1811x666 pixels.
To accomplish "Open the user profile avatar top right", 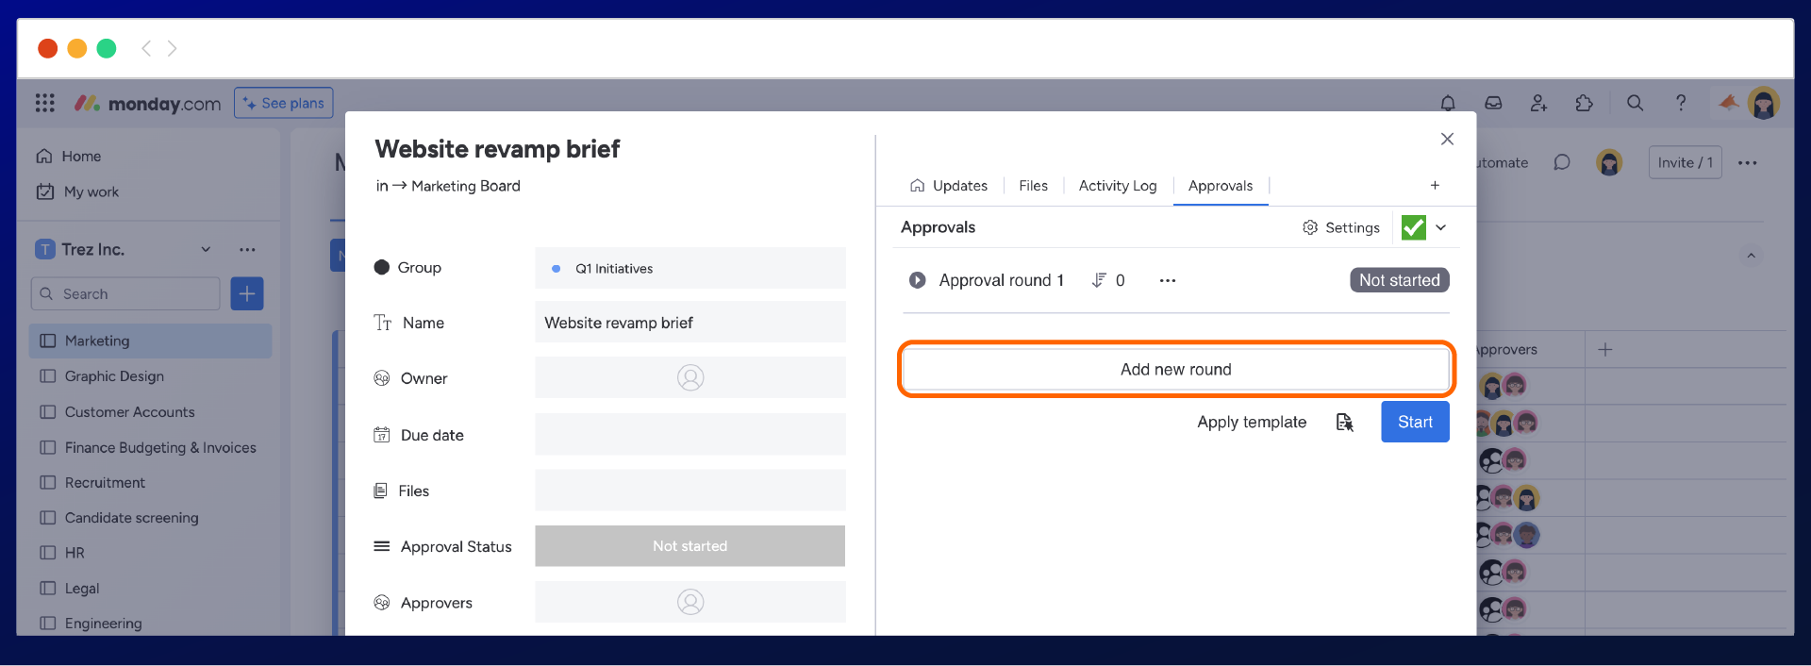I will (x=1763, y=103).
